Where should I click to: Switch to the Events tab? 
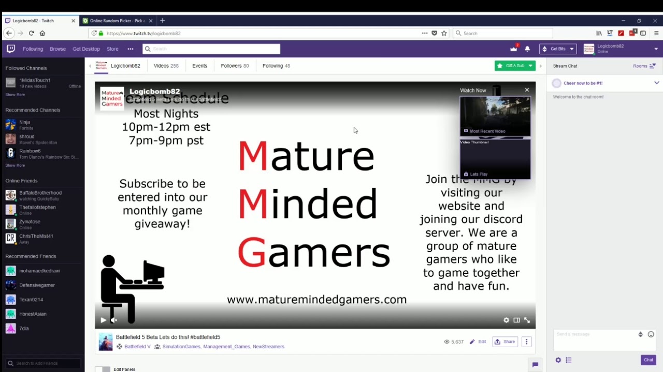(x=199, y=66)
